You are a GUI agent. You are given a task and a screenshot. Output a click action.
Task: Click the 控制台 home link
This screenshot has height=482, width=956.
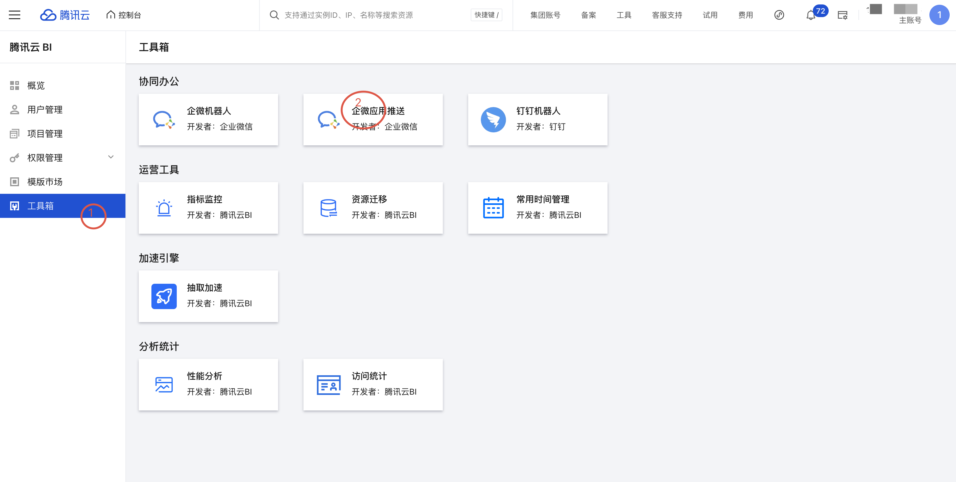(124, 15)
